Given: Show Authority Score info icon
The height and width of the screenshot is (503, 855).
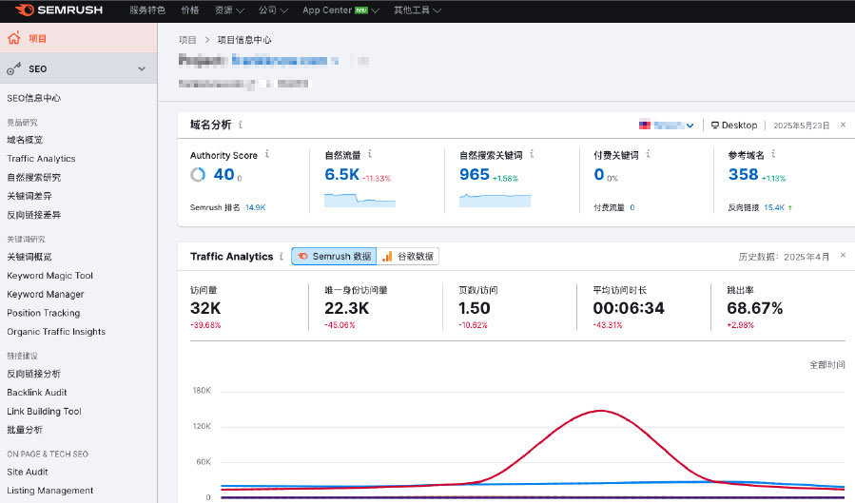Looking at the screenshot, I should (x=267, y=154).
